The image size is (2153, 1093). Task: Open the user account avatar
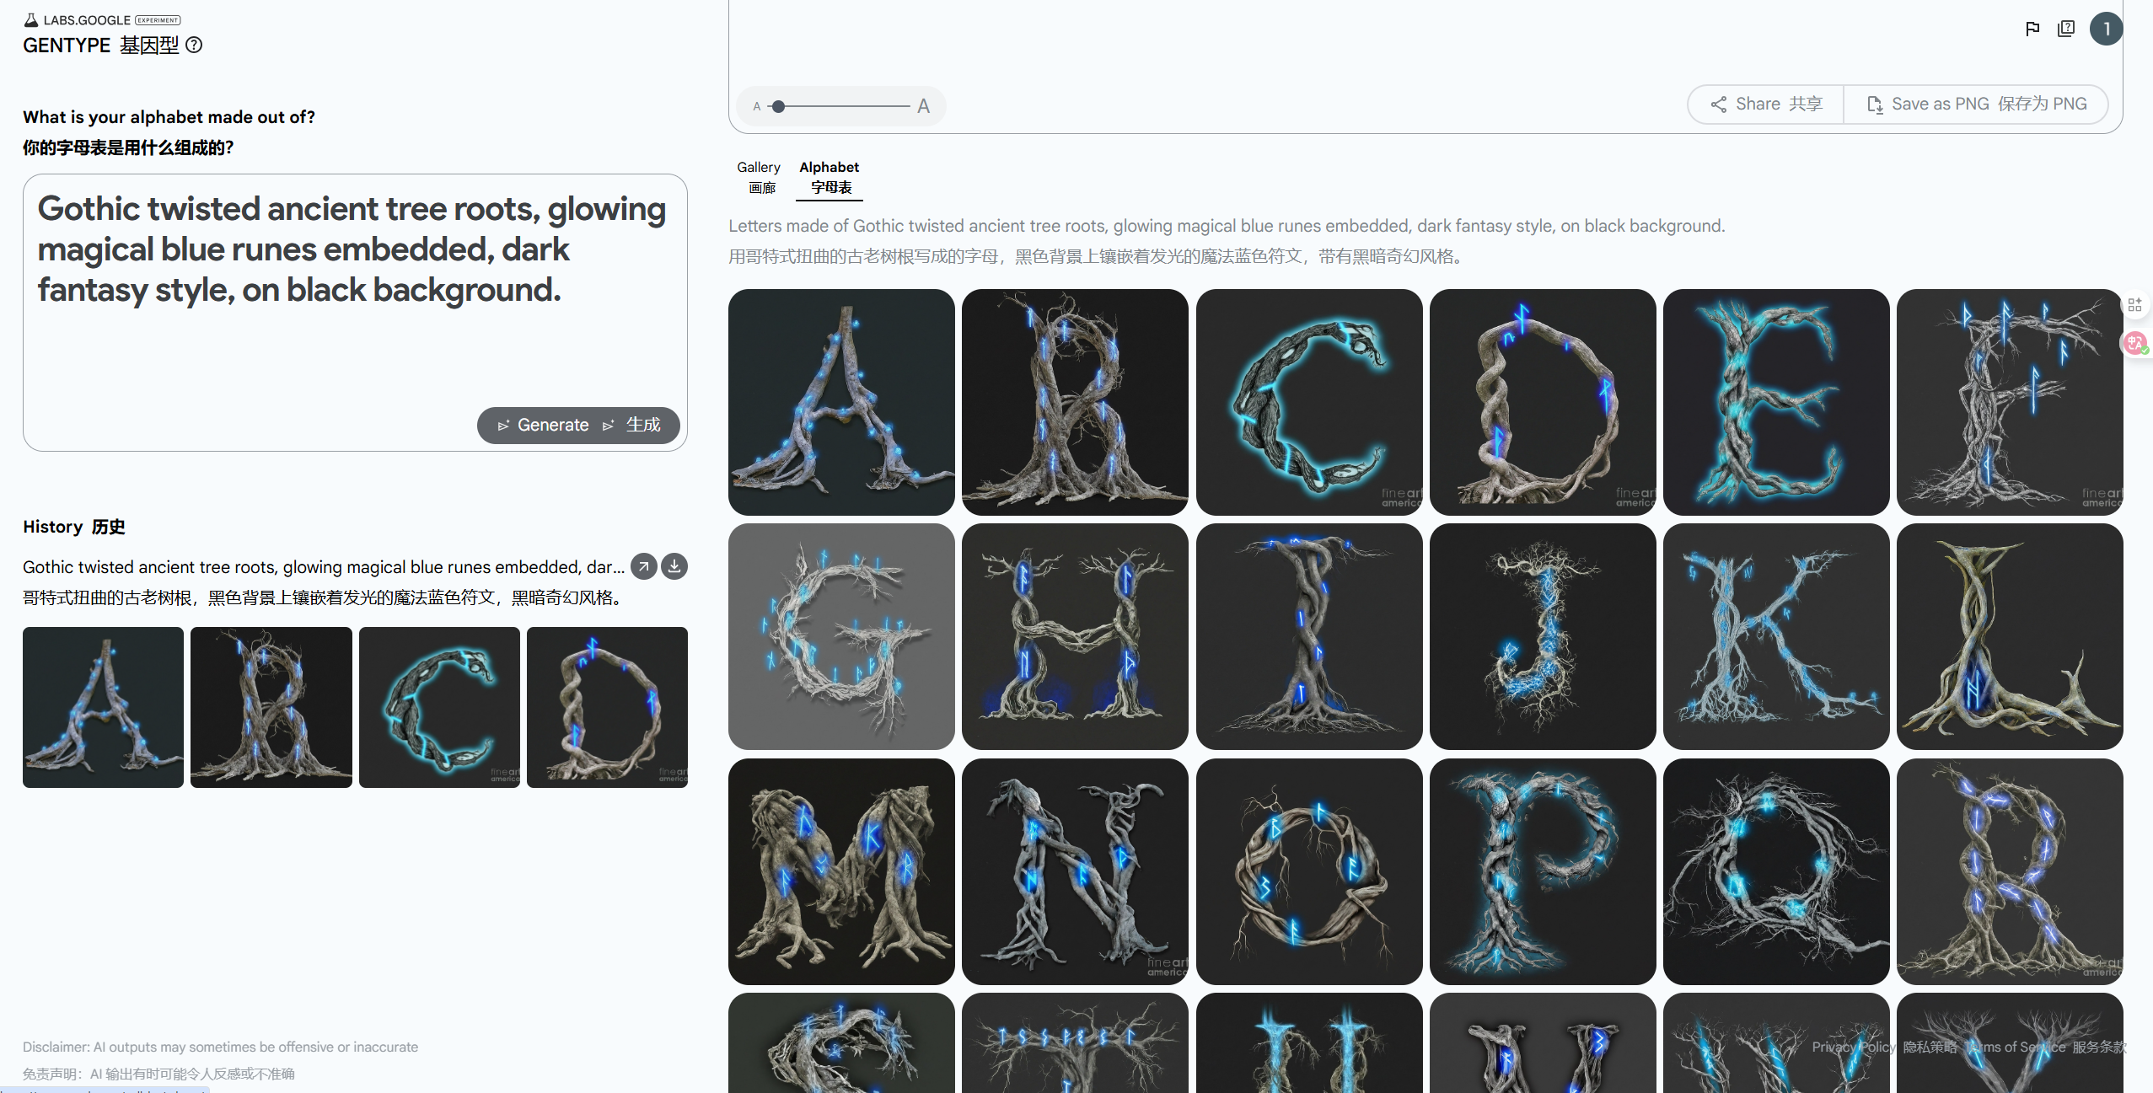(x=2105, y=29)
